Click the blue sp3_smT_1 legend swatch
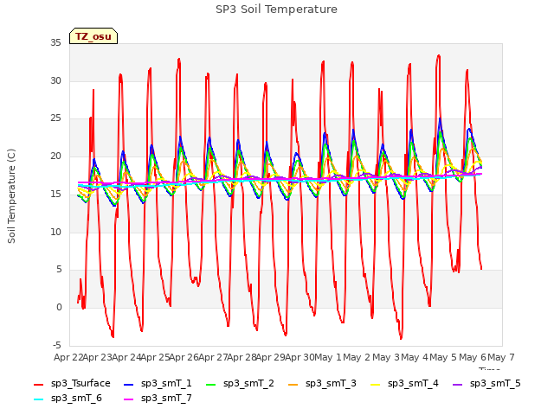 pyautogui.click(x=129, y=385)
